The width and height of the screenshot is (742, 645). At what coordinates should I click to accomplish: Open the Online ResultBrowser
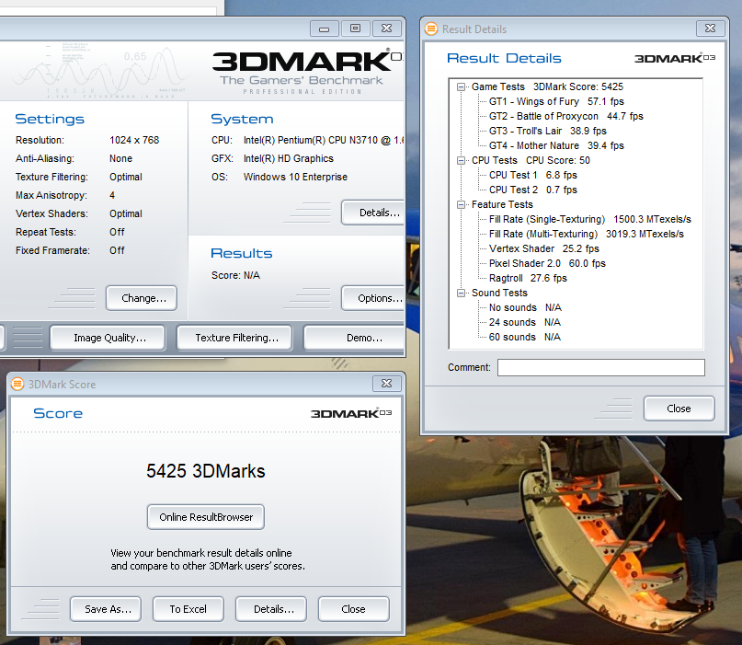(x=206, y=517)
